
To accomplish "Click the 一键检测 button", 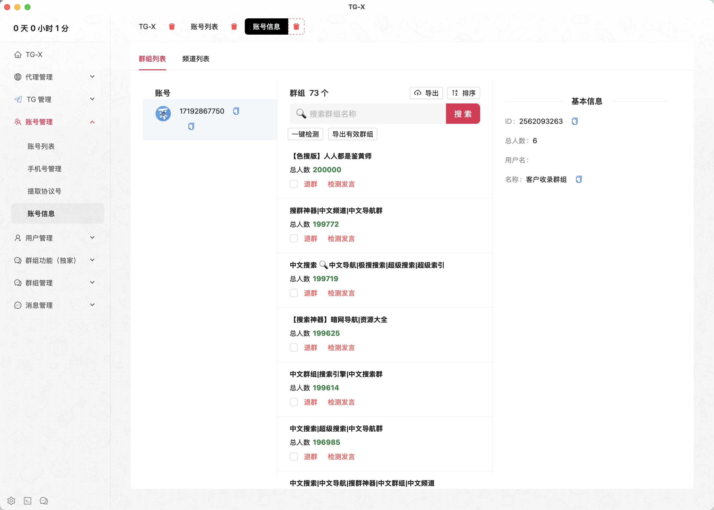I will coord(305,134).
